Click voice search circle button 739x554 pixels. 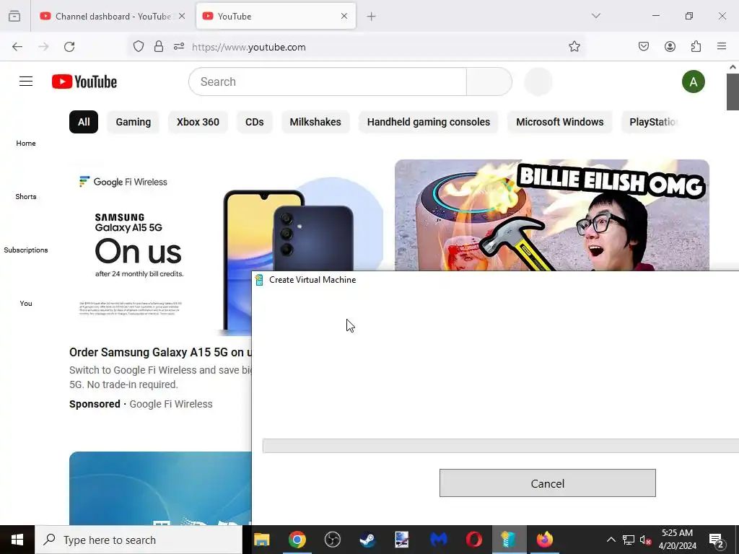(x=538, y=82)
